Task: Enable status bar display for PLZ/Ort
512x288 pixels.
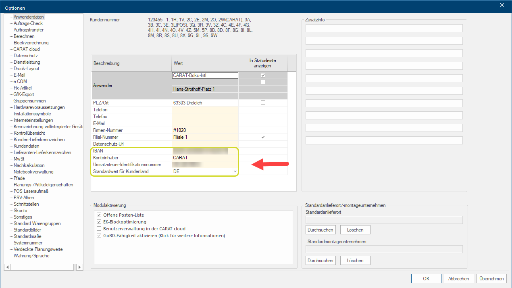Action: pyautogui.click(x=263, y=103)
